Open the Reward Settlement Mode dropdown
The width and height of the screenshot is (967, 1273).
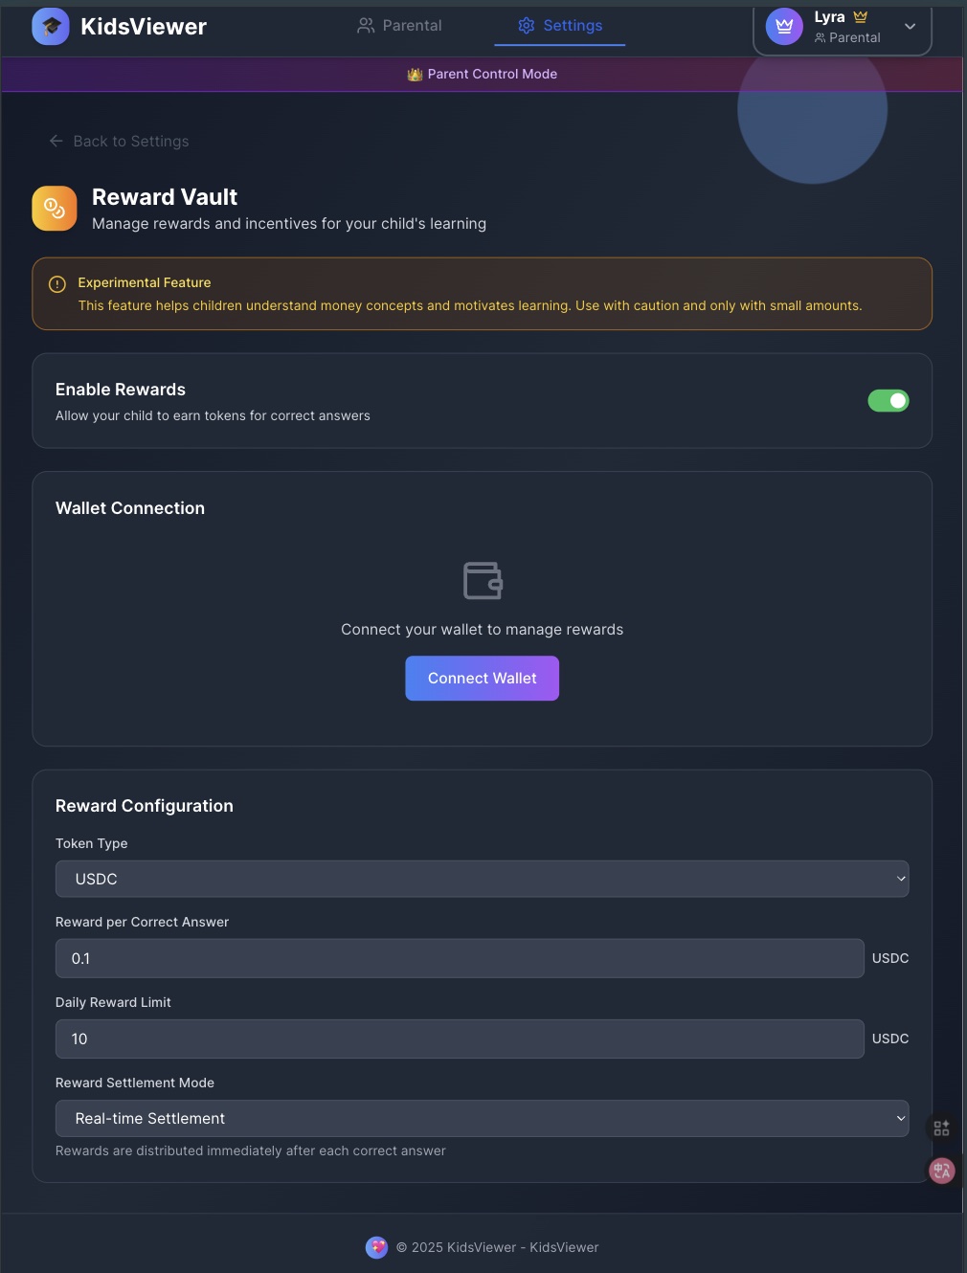(x=483, y=1118)
